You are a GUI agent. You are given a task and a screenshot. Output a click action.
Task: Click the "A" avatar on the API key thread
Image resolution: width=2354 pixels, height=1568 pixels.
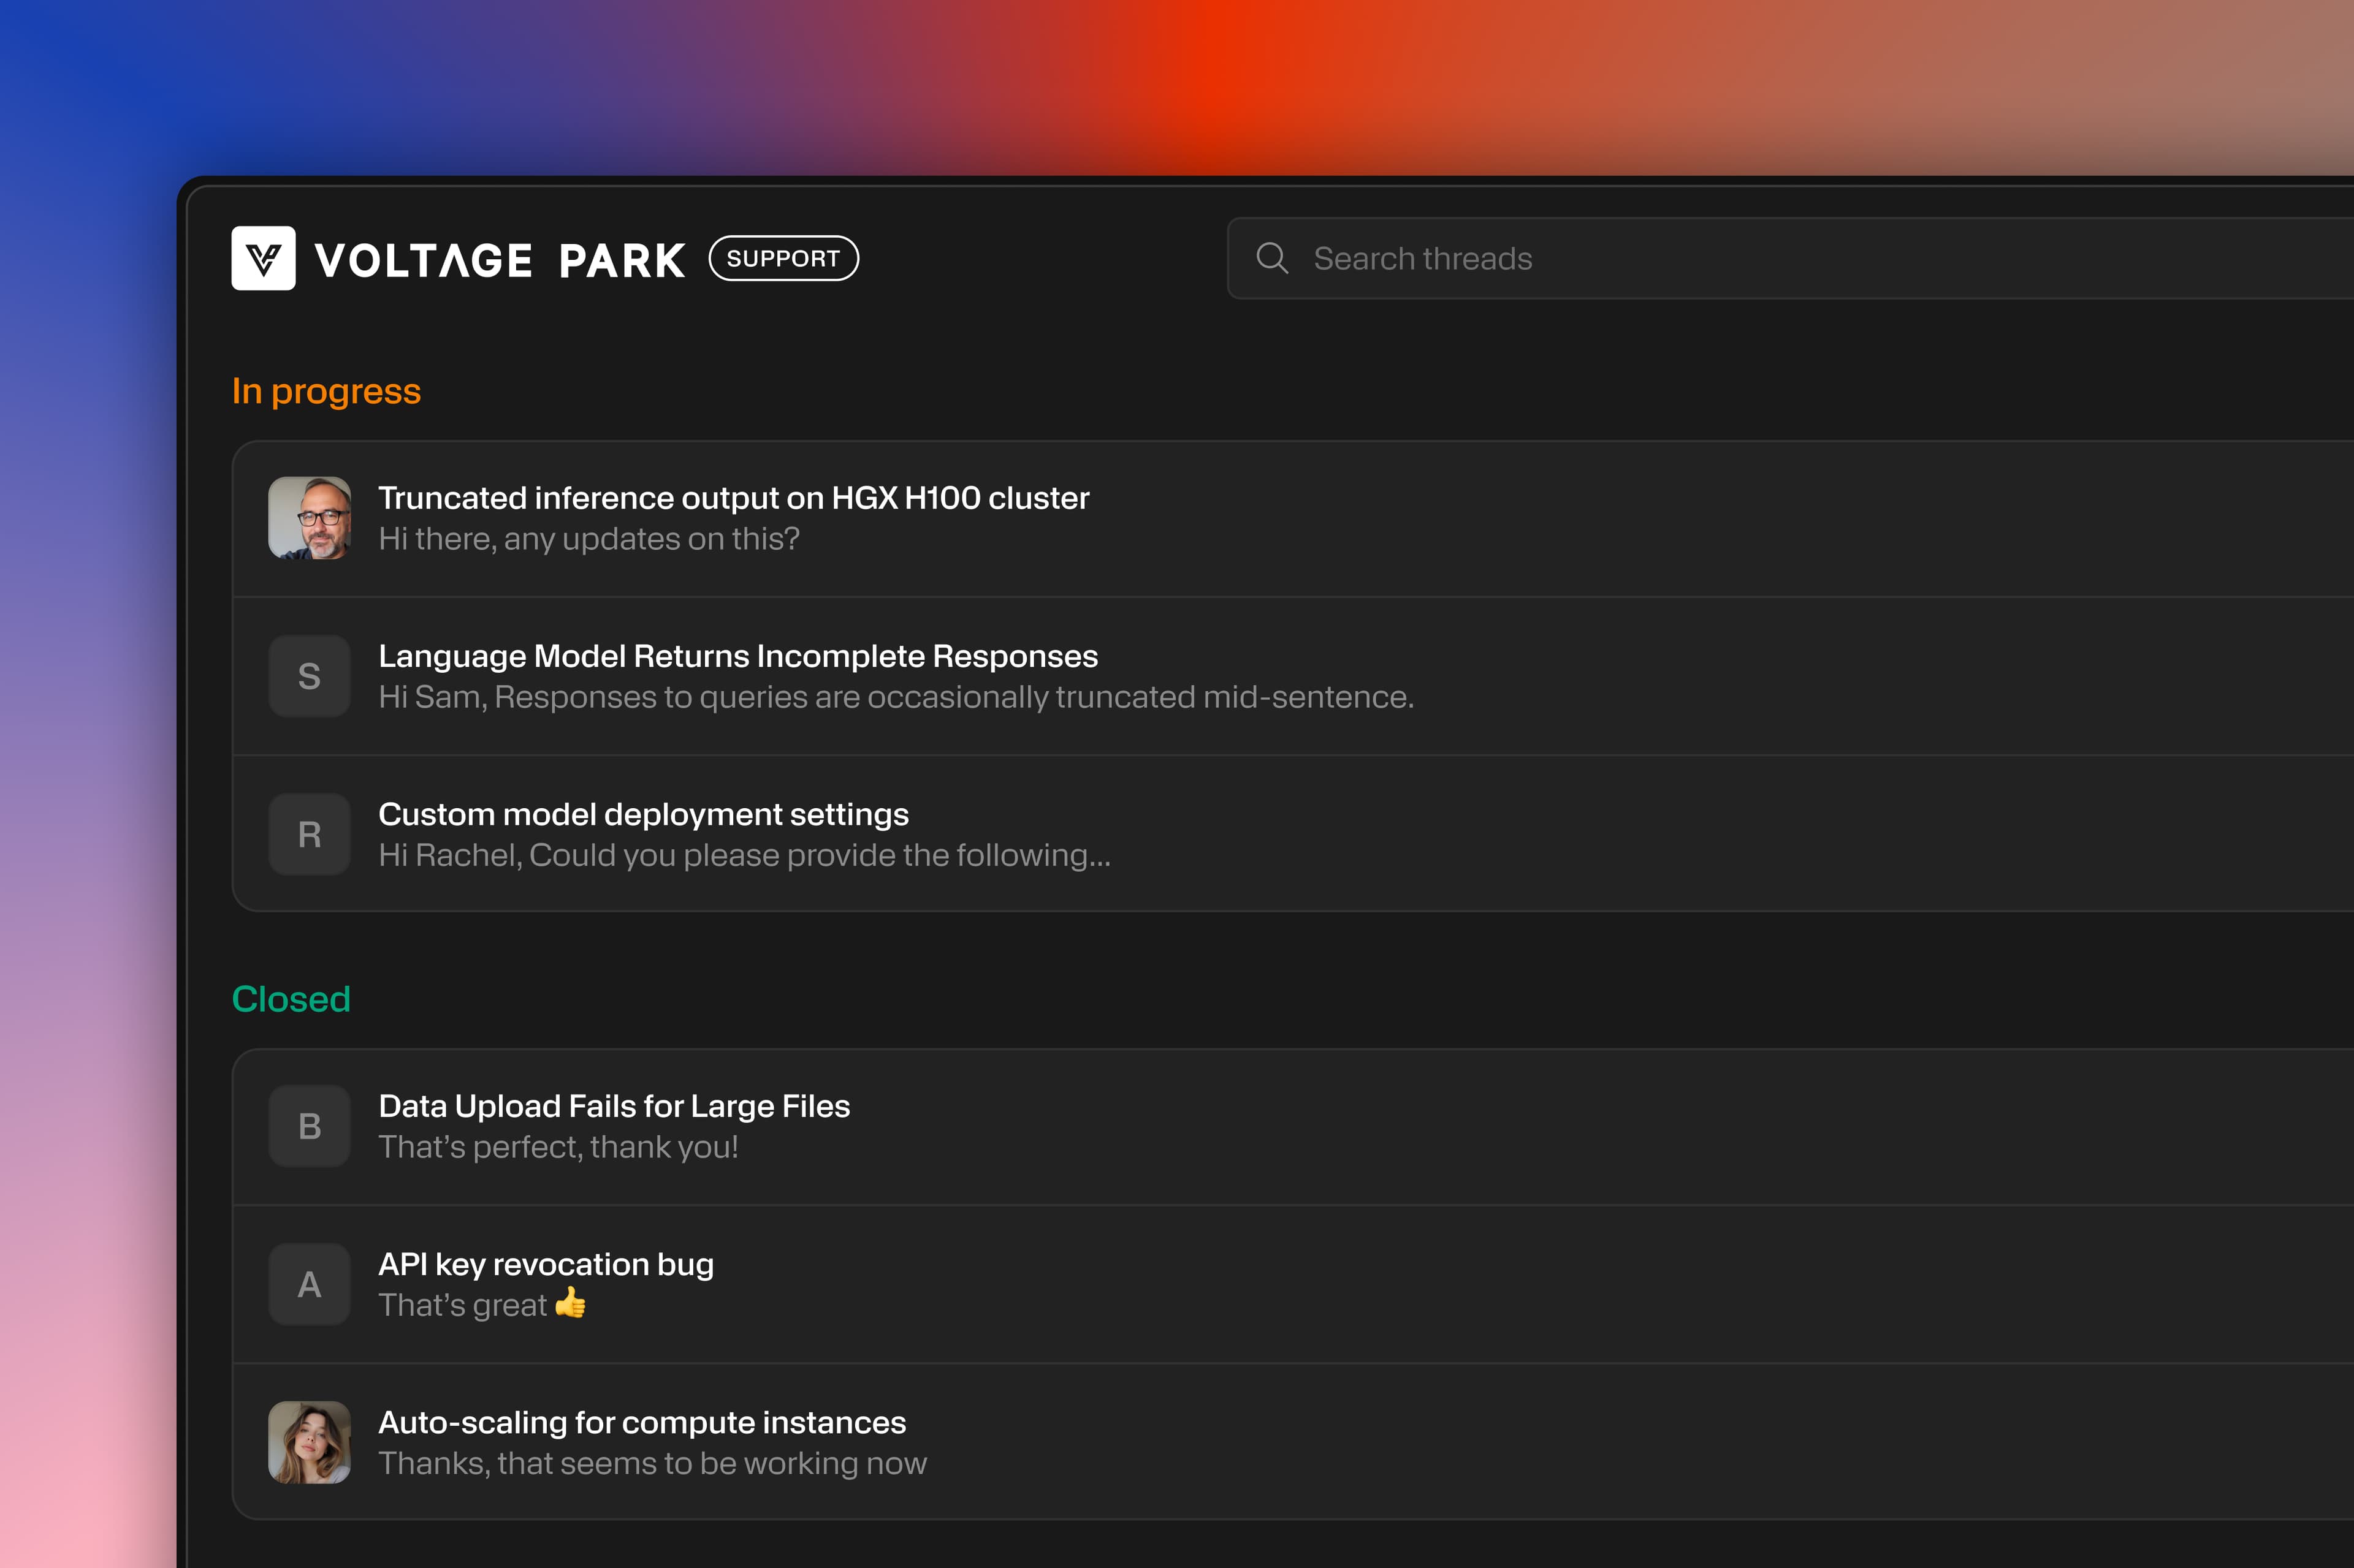click(x=309, y=1284)
